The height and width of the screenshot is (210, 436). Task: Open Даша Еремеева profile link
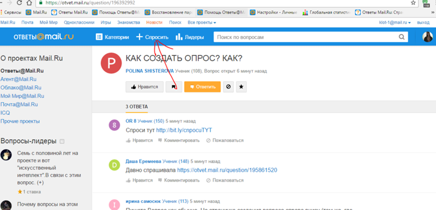coord(143,162)
